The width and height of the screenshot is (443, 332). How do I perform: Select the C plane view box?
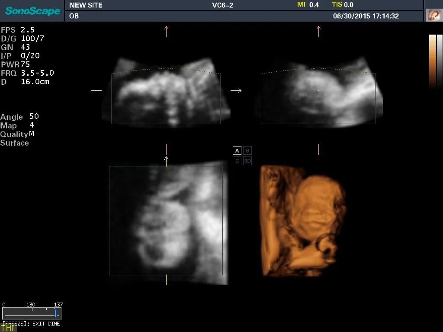(x=237, y=161)
